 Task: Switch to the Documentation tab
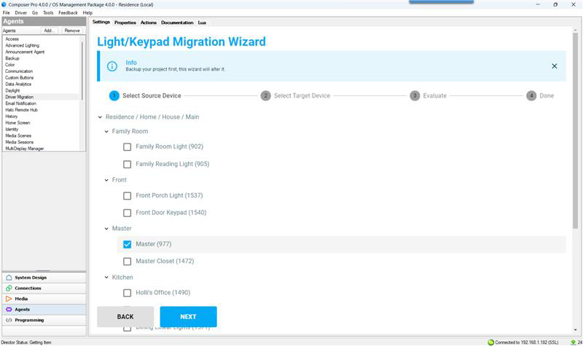[x=177, y=23]
